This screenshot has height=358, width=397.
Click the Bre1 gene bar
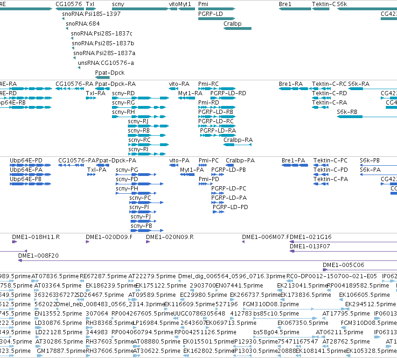(x=295, y=9)
